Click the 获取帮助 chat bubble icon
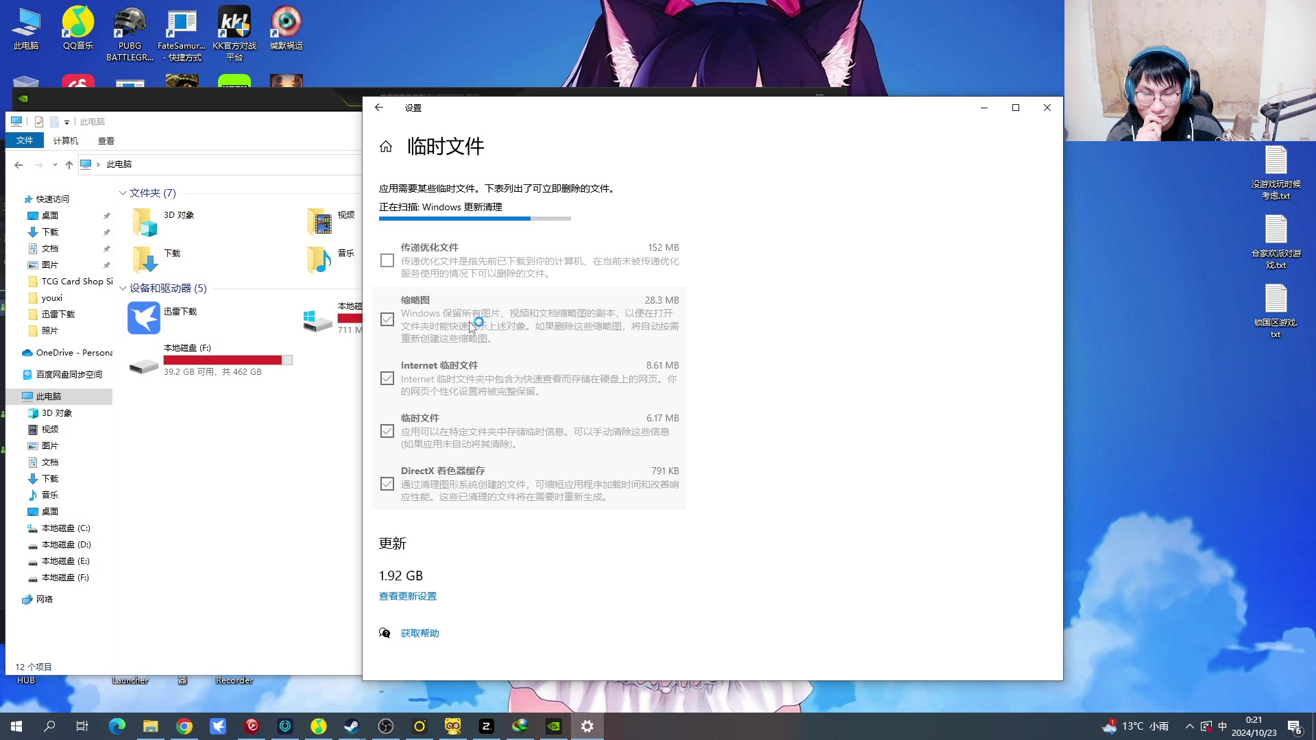This screenshot has height=740, width=1316. 385,633
